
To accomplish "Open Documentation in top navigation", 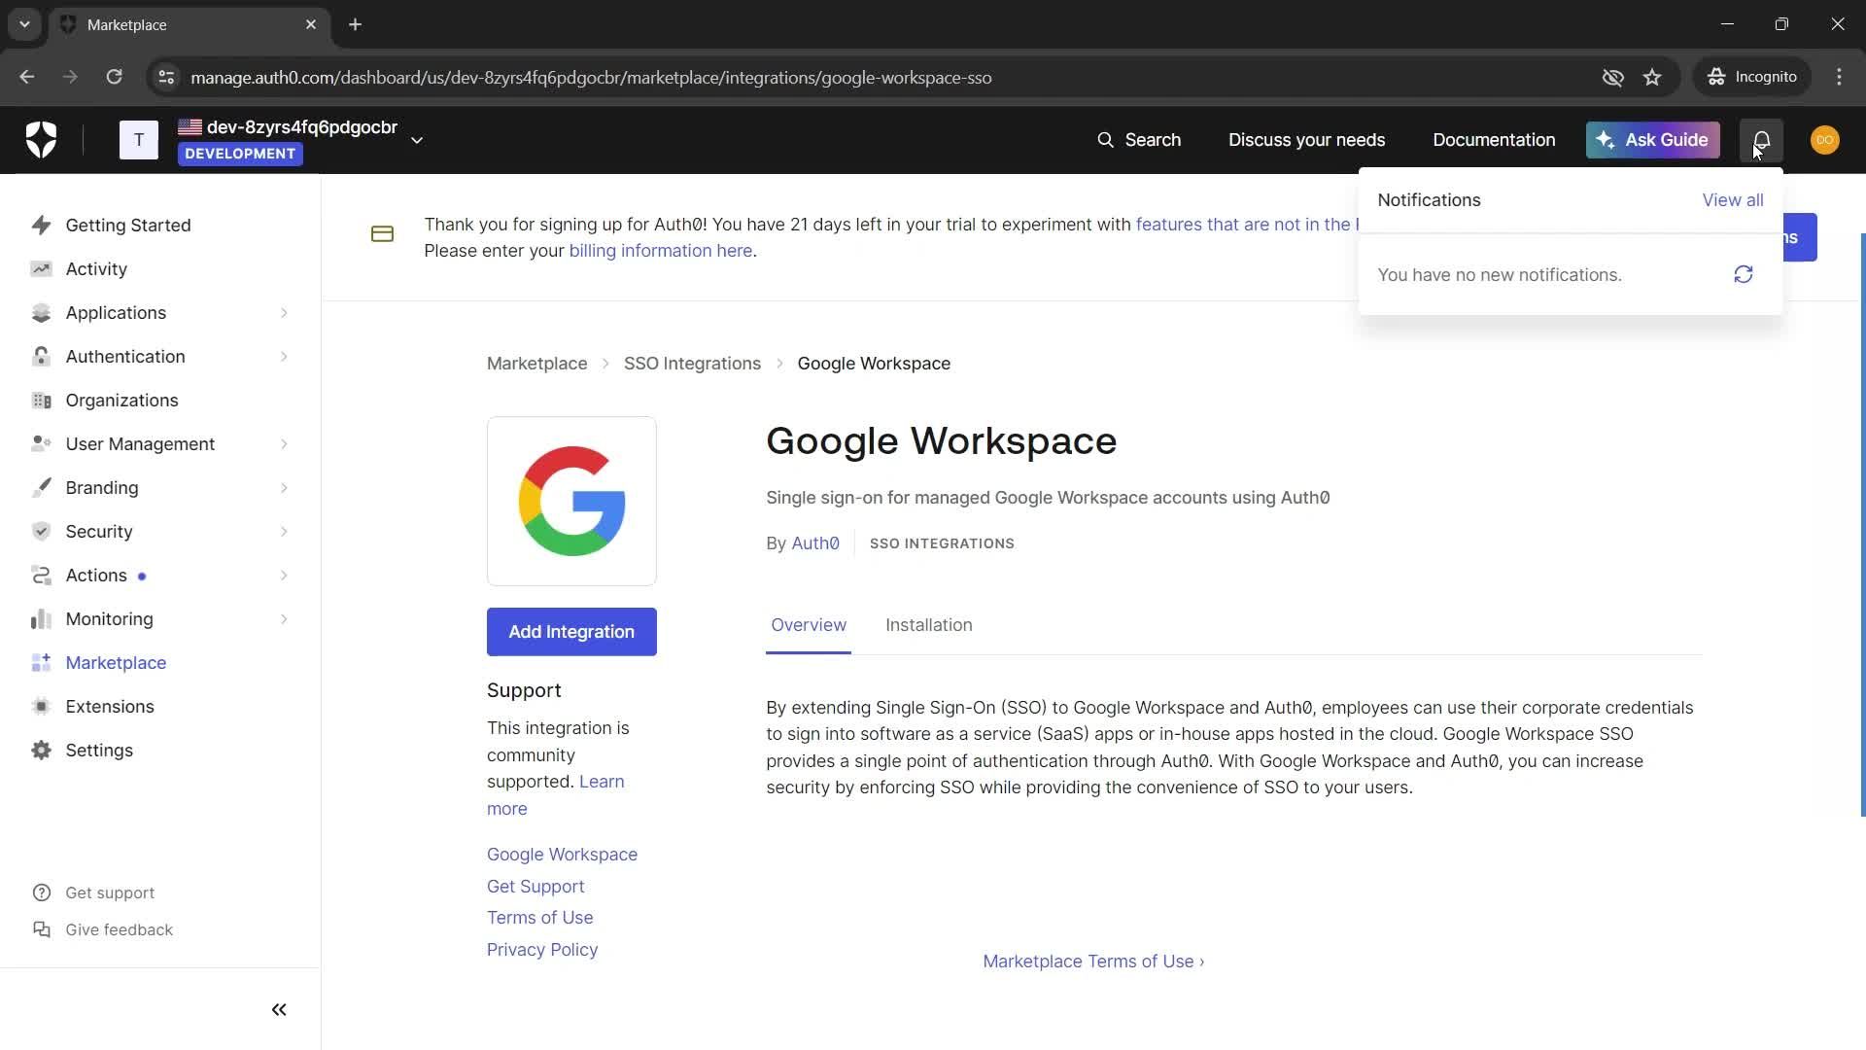I will point(1494,140).
